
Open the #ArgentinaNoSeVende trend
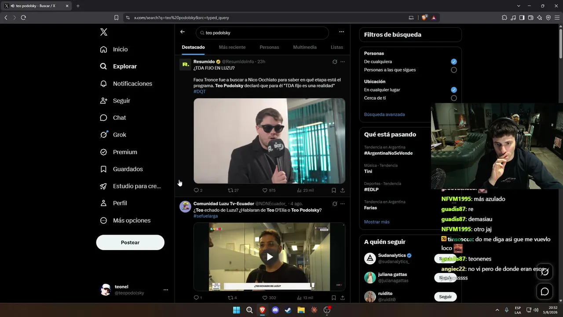(x=388, y=153)
